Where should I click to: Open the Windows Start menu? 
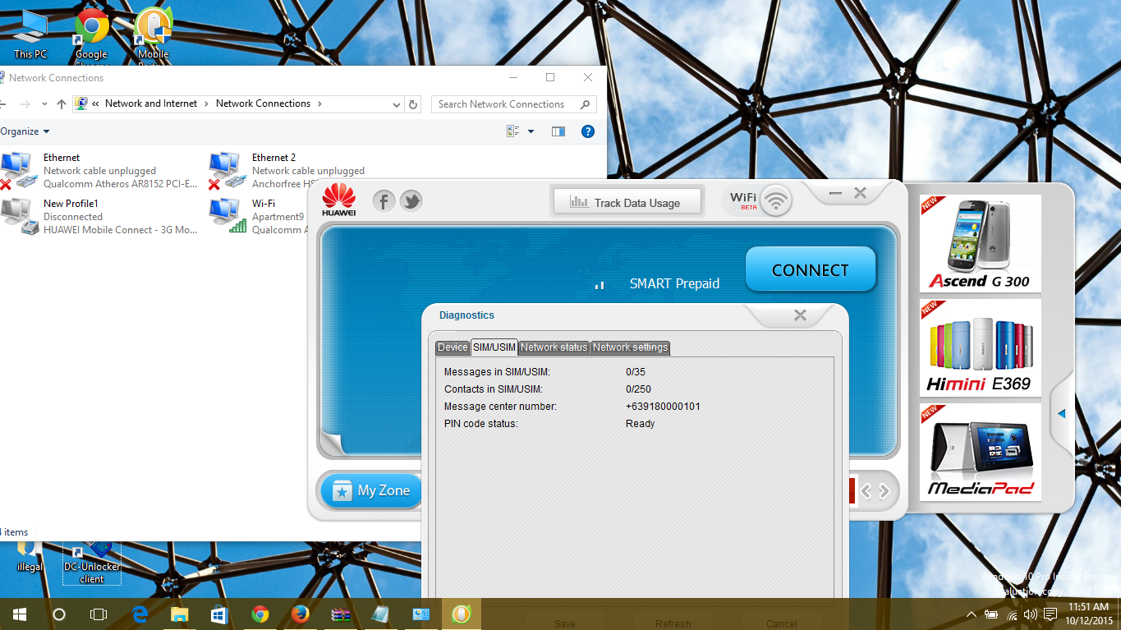[x=20, y=614]
